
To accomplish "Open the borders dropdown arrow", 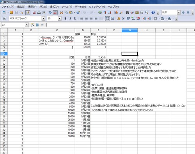I will tap(159, 18).
